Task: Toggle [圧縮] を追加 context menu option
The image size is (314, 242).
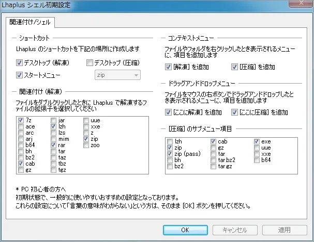Action: point(234,67)
